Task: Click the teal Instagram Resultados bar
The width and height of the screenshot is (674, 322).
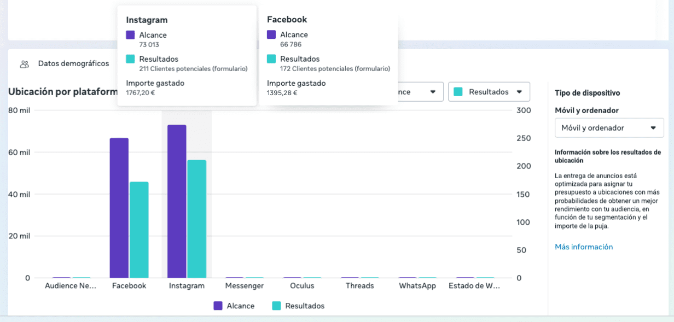Action: pyautogui.click(x=196, y=219)
